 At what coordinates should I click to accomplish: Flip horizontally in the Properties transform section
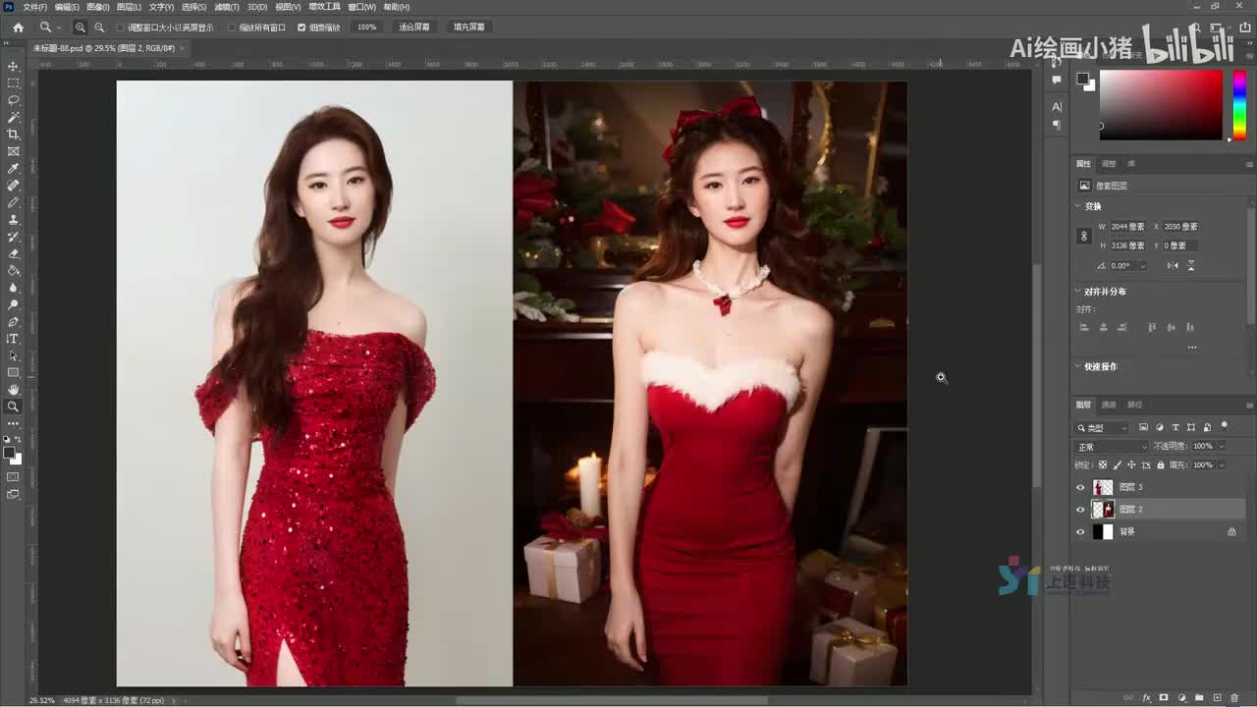(x=1172, y=265)
